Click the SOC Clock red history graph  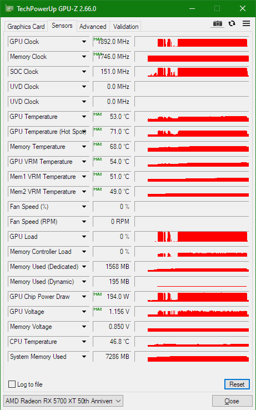pyautogui.click(x=192, y=72)
